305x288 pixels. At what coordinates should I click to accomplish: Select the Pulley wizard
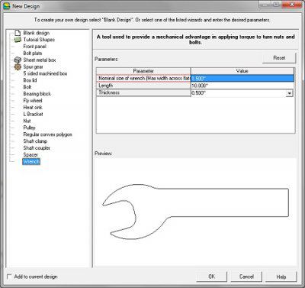click(29, 128)
